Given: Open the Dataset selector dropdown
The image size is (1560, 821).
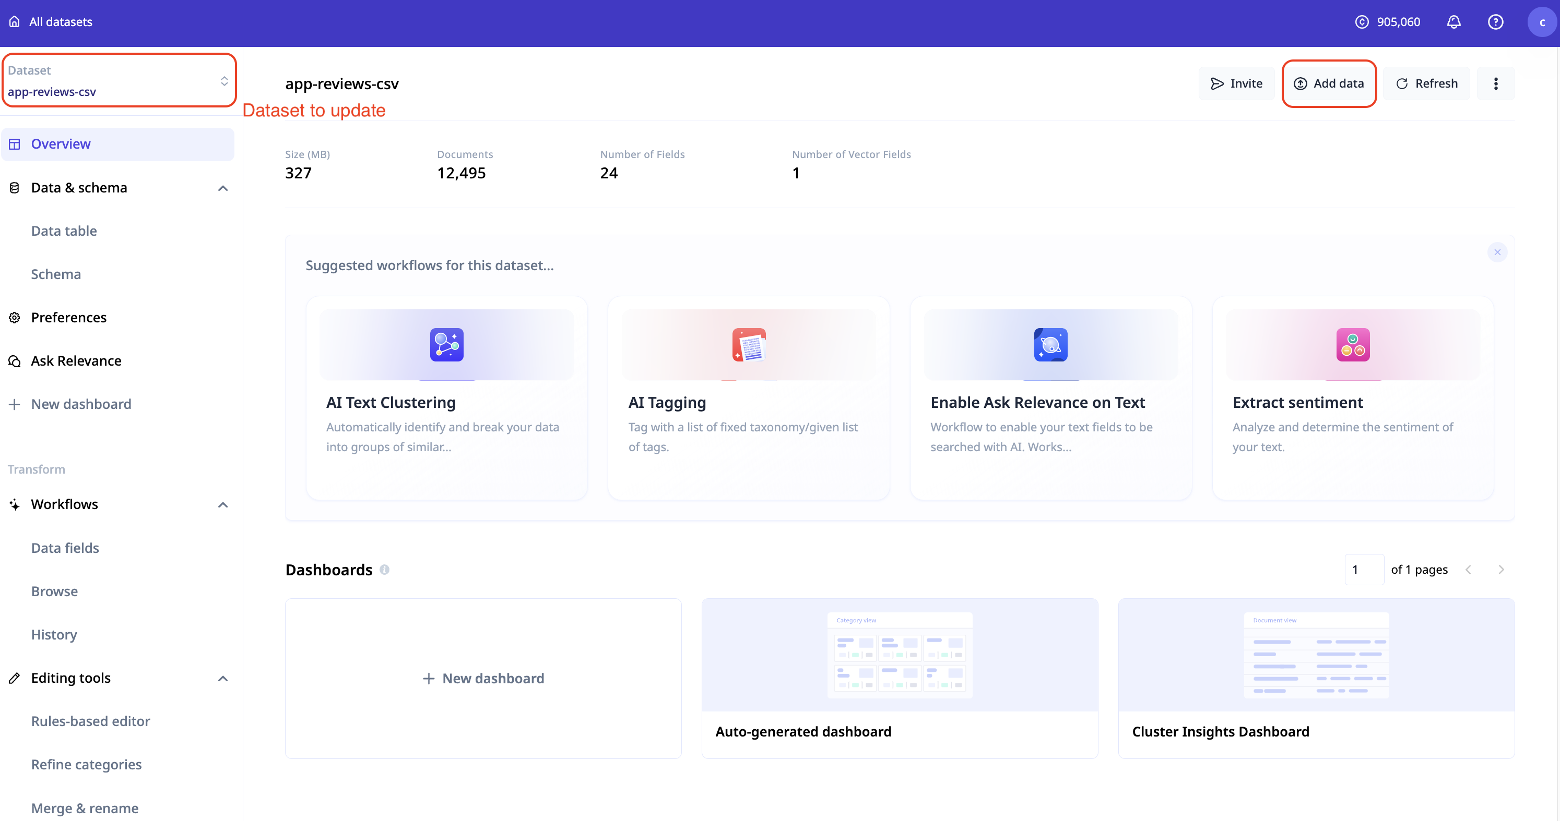Looking at the screenshot, I should click(119, 80).
